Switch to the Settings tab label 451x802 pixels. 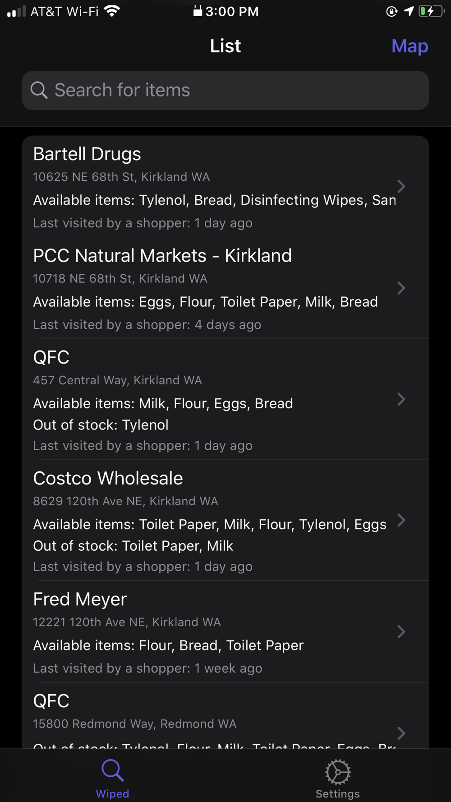click(338, 793)
